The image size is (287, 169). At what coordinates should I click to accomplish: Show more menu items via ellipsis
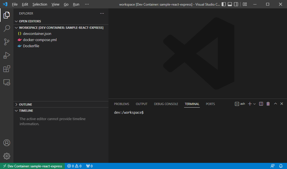[x=87, y=4]
